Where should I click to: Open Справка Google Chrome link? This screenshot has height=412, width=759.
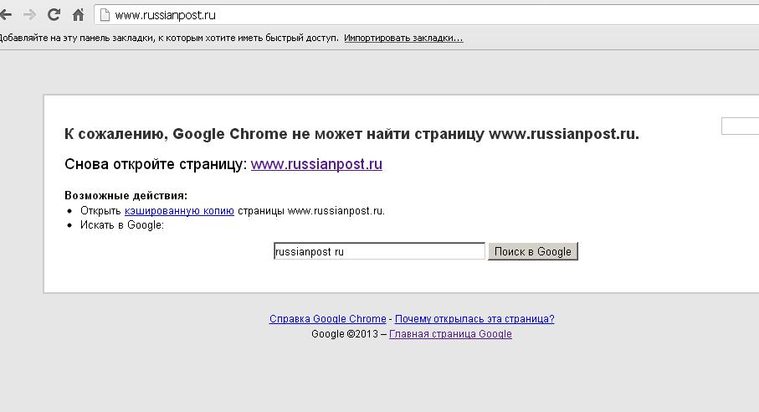point(328,319)
